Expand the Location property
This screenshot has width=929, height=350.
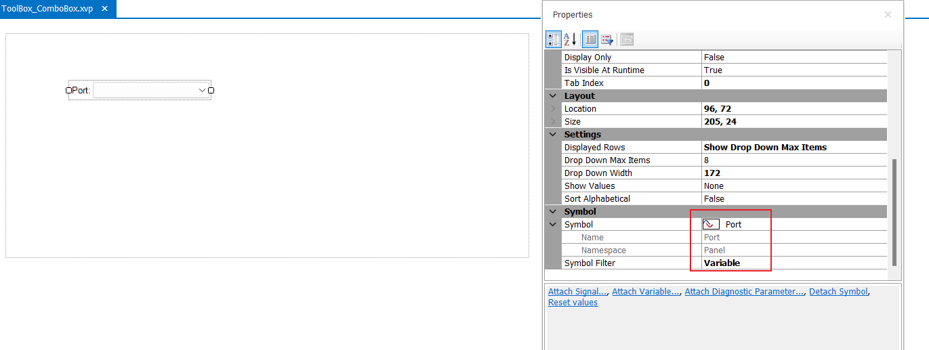[553, 109]
